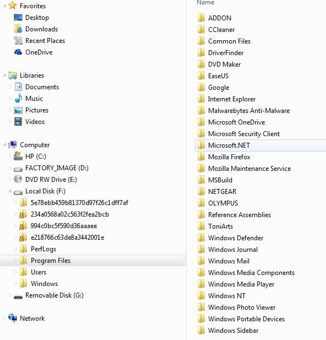Click the Desktop item under Favorites
The image size is (326, 340).
pos(37,18)
